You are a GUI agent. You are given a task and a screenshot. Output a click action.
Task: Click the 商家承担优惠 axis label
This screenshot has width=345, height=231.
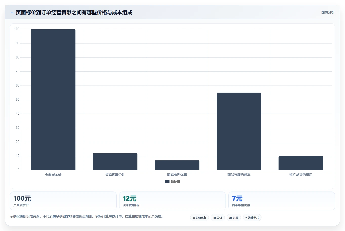(x=177, y=175)
